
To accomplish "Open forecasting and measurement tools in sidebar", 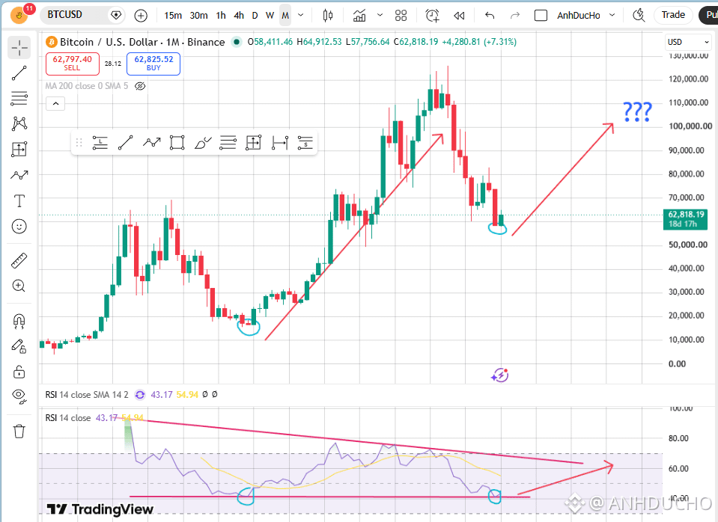I will coord(19,150).
